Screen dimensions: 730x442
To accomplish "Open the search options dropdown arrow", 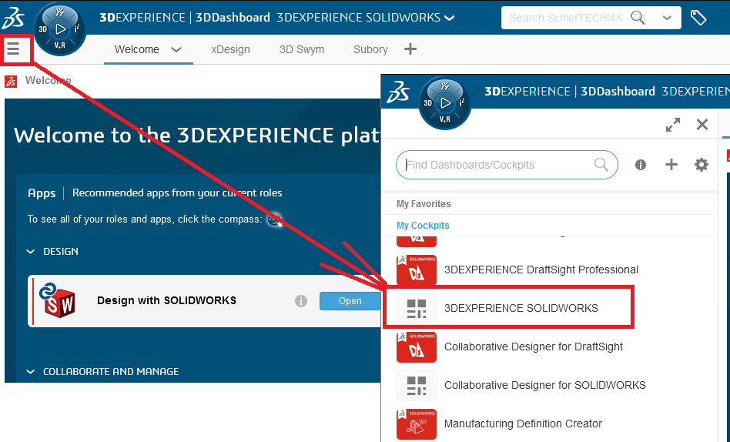I will [x=667, y=18].
